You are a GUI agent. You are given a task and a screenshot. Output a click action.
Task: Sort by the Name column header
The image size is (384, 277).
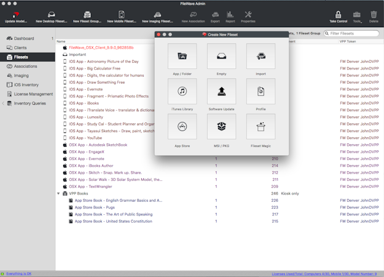(x=61, y=41)
